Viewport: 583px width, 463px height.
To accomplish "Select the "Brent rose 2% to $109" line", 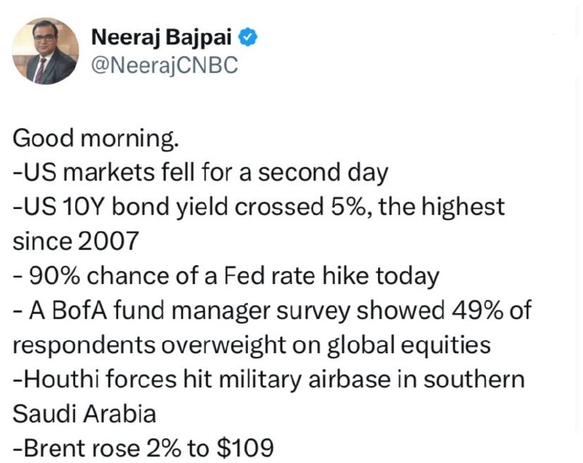I will coord(144,448).
